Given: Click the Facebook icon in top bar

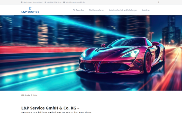Looking at the screenshot, I should click(159, 2).
